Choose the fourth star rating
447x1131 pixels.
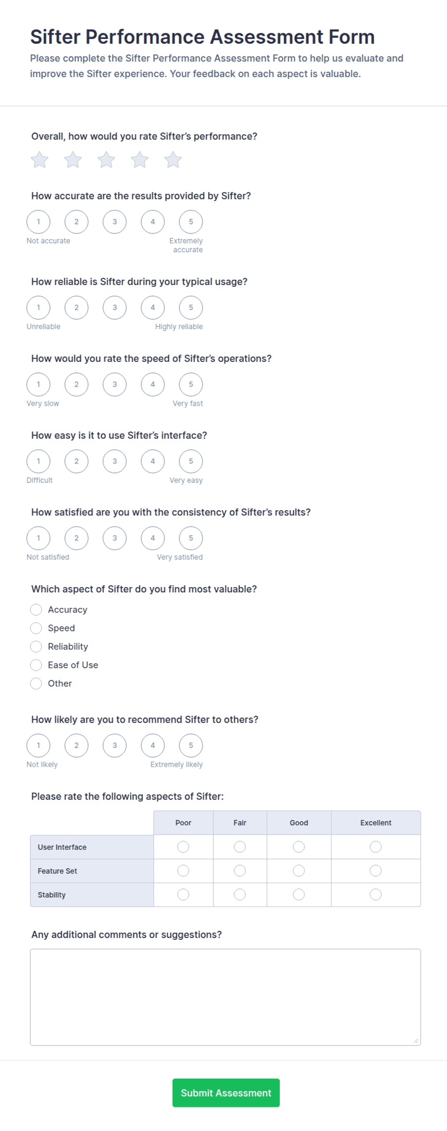point(140,160)
